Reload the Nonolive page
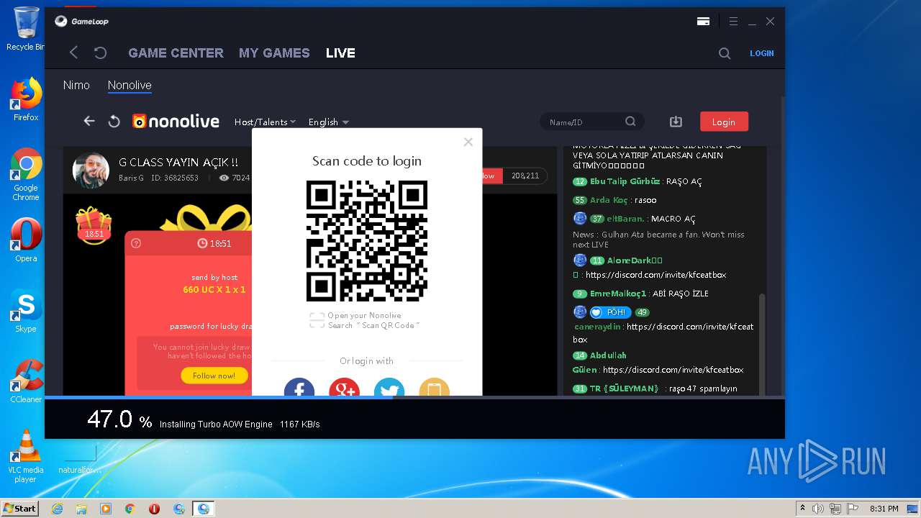This screenshot has height=518, width=921. [x=114, y=122]
